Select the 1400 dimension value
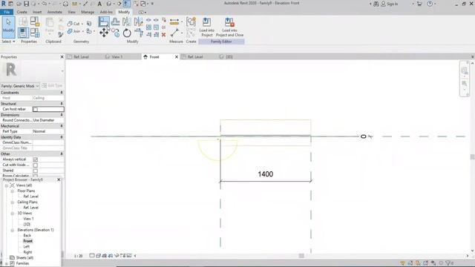 tap(266, 174)
